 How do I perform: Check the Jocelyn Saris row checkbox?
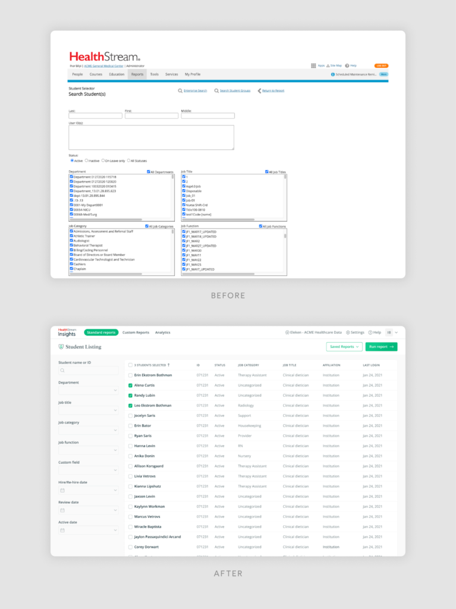[130, 416]
